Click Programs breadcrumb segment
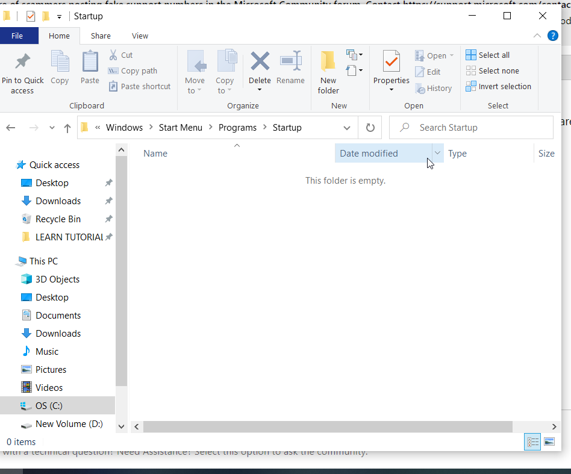The image size is (571, 474). tap(237, 128)
